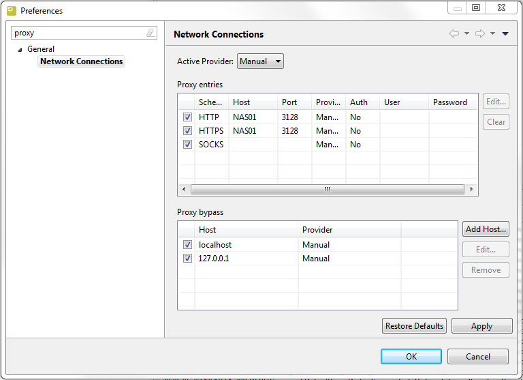Viewport: 523px width, 380px height.
Task: Collapse the General tree node
Action: tap(20, 49)
